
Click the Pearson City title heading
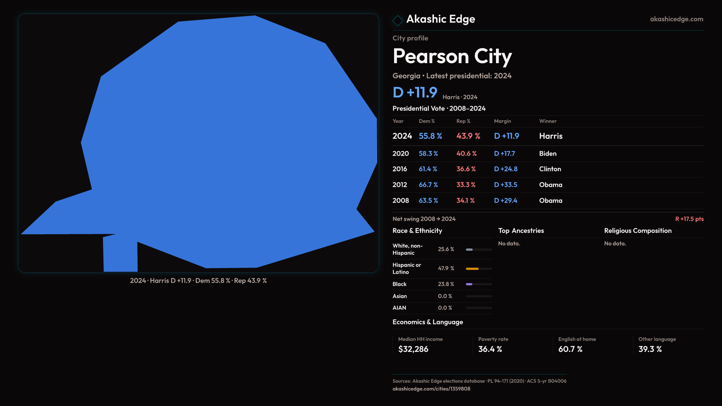click(452, 56)
